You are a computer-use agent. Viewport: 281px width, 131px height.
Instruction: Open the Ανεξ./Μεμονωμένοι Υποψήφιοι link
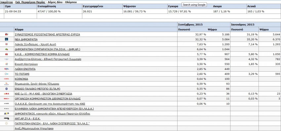34,128
